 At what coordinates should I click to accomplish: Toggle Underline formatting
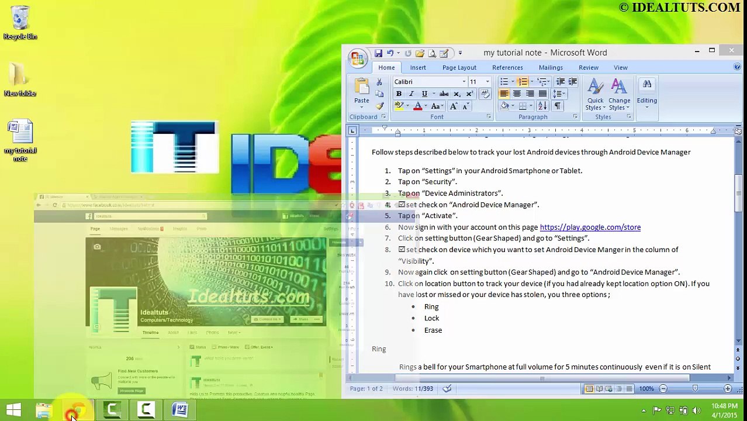pos(424,94)
